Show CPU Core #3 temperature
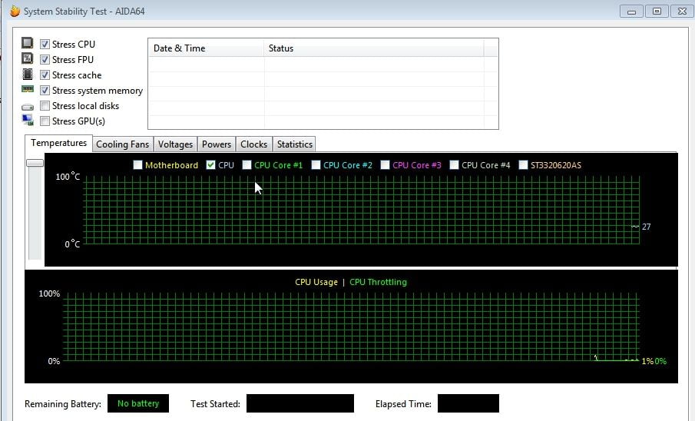Screen dimensions: 695x421 pos(386,165)
